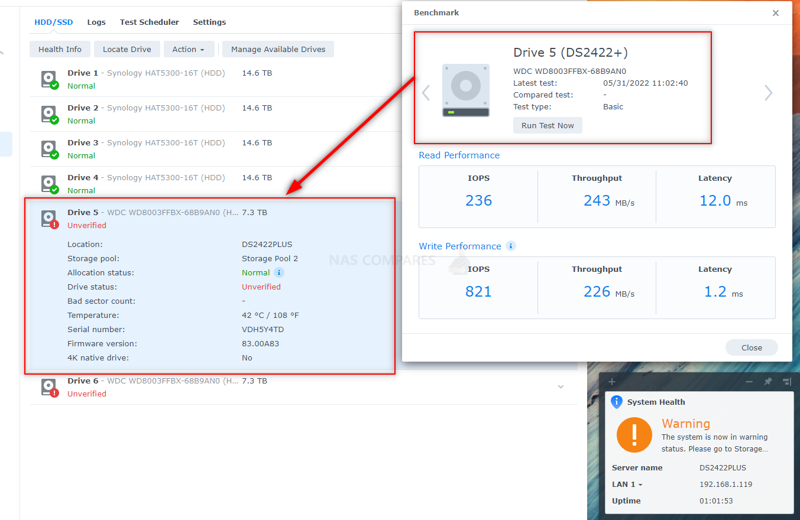
Task: Click the write throughput value 226 MB/s
Action: click(x=609, y=292)
